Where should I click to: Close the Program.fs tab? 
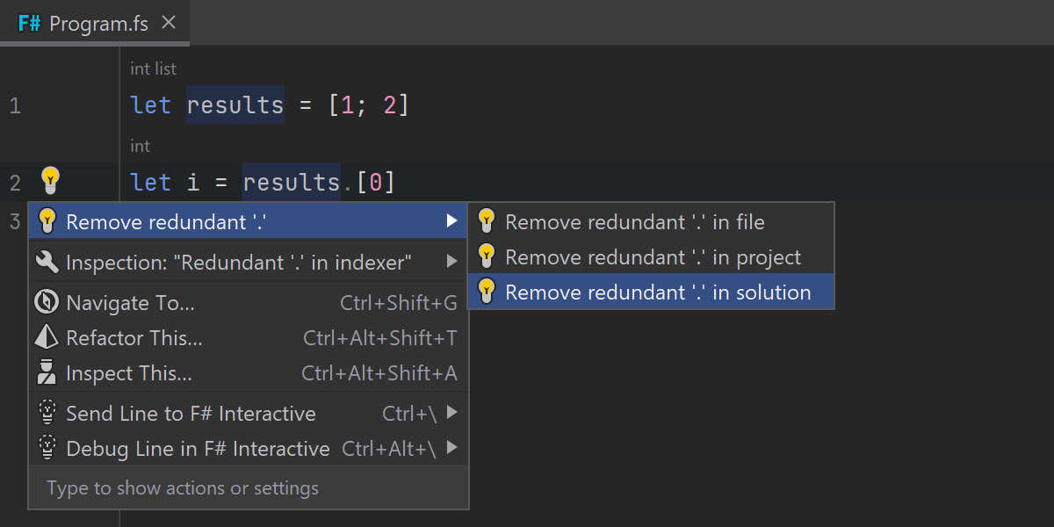[x=169, y=23]
